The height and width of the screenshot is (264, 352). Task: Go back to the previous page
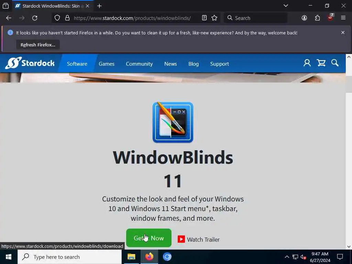(9, 18)
